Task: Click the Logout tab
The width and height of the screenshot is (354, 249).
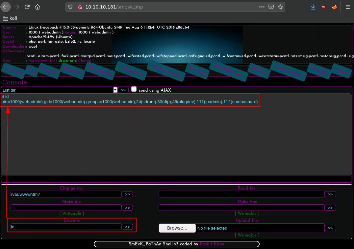Action: tap(341, 70)
